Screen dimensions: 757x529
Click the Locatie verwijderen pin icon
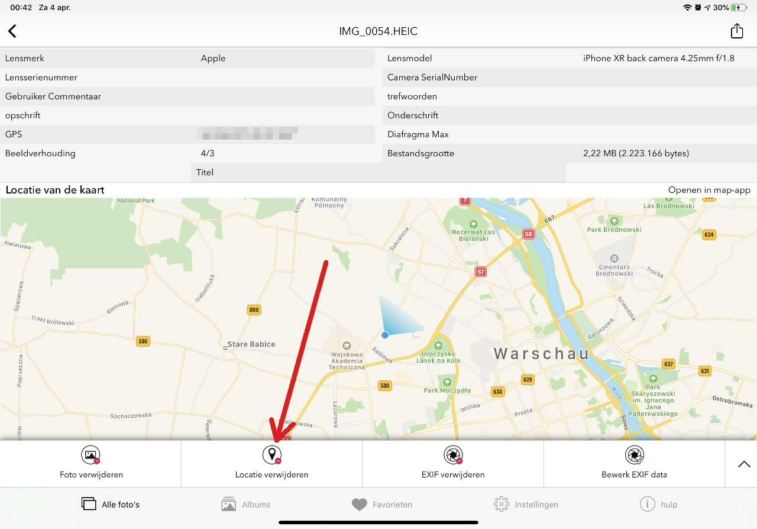[272, 456]
